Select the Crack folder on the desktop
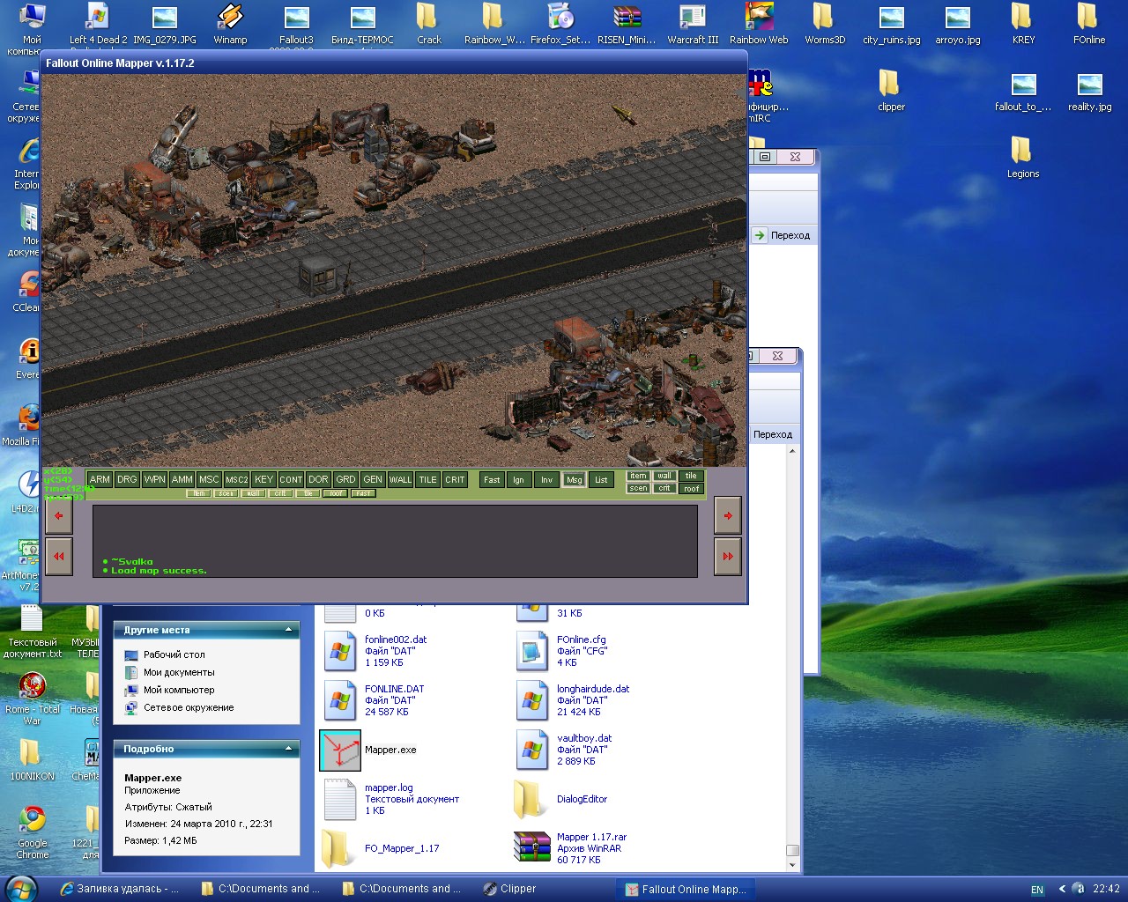1128x902 pixels. coord(429,24)
